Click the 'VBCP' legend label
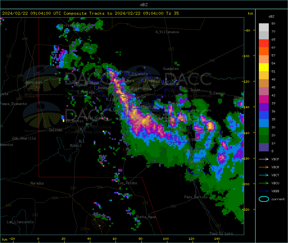Screen dimensions: 288x243 coord(275,159)
